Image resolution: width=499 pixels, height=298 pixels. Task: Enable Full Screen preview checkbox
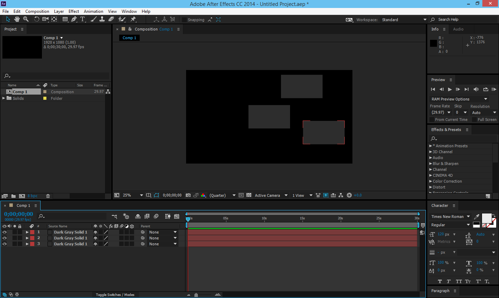(474, 120)
